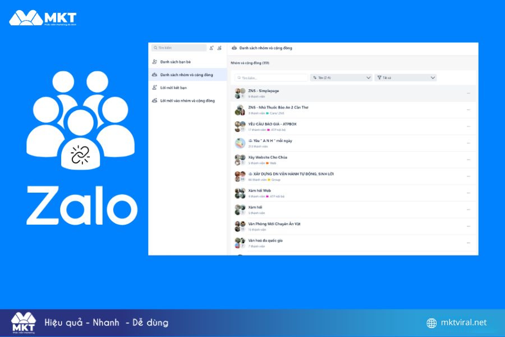505x337 pixels.
Task: Expand the "Tên (Z-A)" sort dropdown
Action: point(341,78)
